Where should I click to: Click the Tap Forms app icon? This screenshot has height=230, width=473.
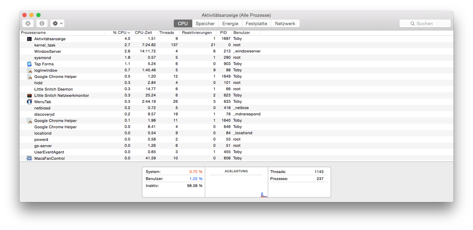29,64
